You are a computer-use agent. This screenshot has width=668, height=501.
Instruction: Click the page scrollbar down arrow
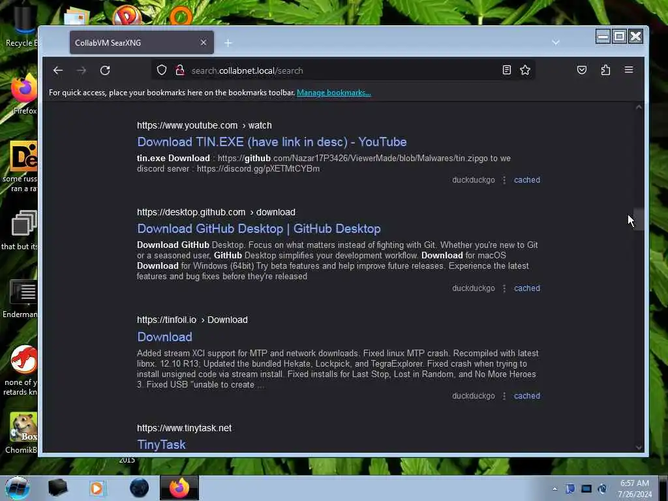(639, 448)
